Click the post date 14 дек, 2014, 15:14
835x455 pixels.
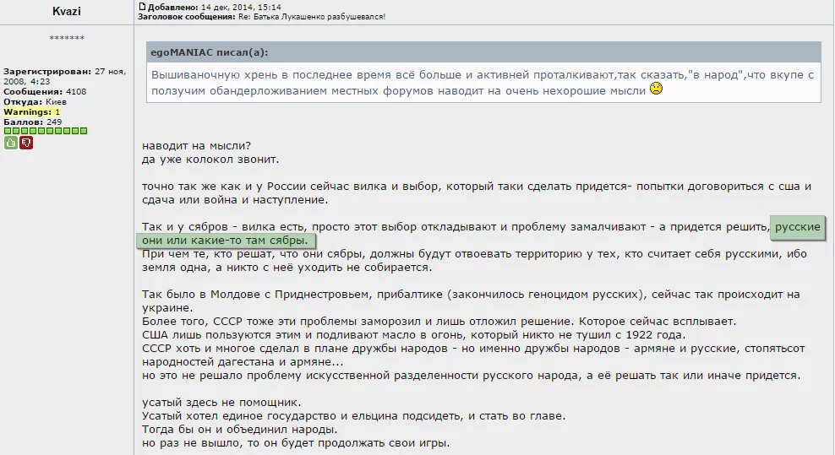[x=241, y=7]
